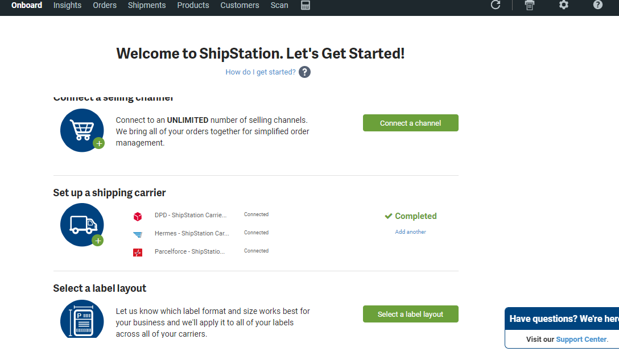Click the Add another link
The width and height of the screenshot is (619, 364).
pos(411,231)
